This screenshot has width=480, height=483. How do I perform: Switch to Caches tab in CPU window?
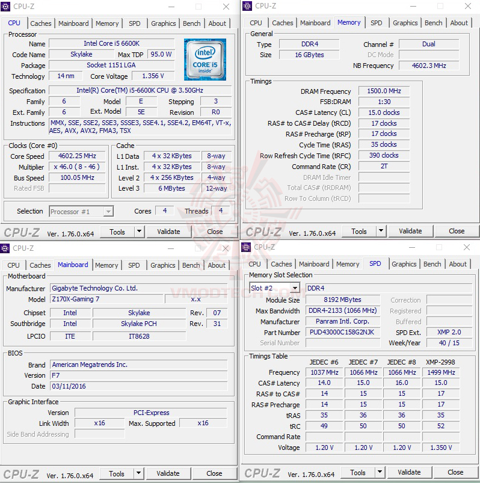coord(41,23)
